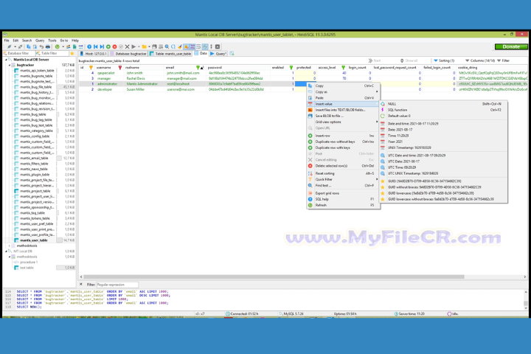Select mantis_bug_table in the tree
The width and height of the screenshot is (531, 354).
[33, 114]
